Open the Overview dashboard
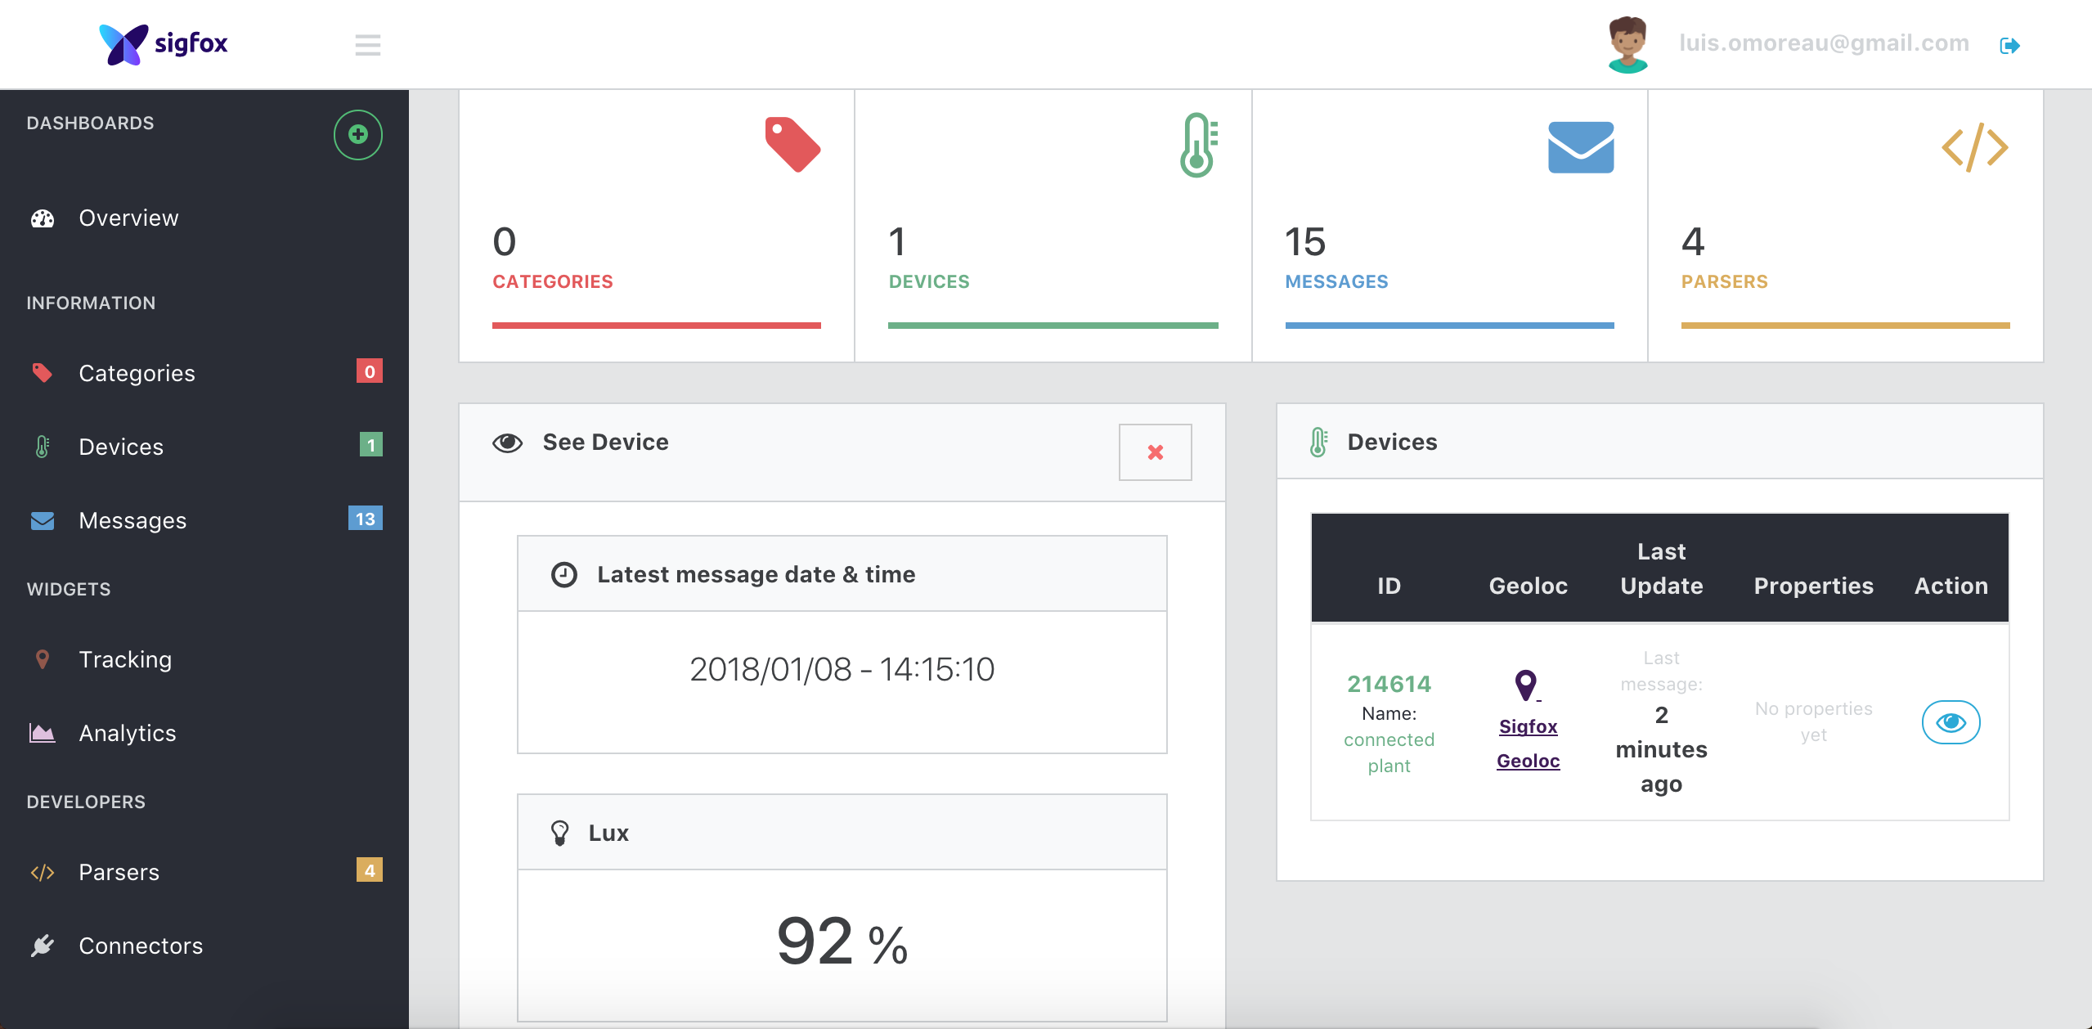This screenshot has height=1029, width=2092. pyautogui.click(x=128, y=218)
